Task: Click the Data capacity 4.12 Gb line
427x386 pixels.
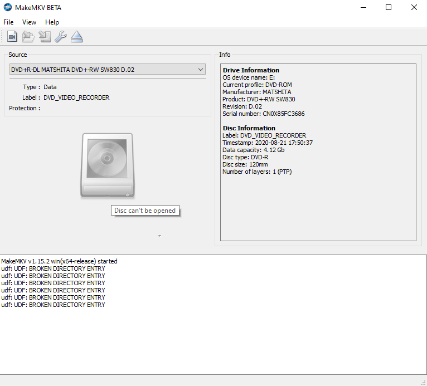Action: click(x=253, y=150)
